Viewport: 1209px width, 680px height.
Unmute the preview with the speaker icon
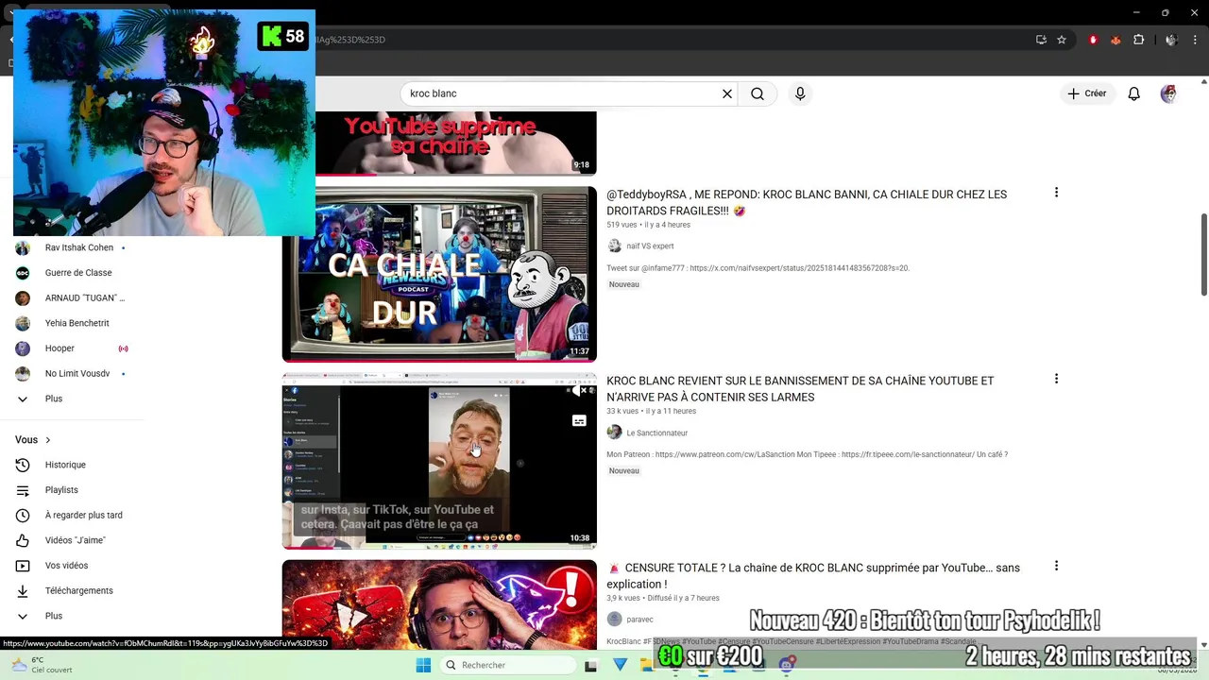click(578, 390)
